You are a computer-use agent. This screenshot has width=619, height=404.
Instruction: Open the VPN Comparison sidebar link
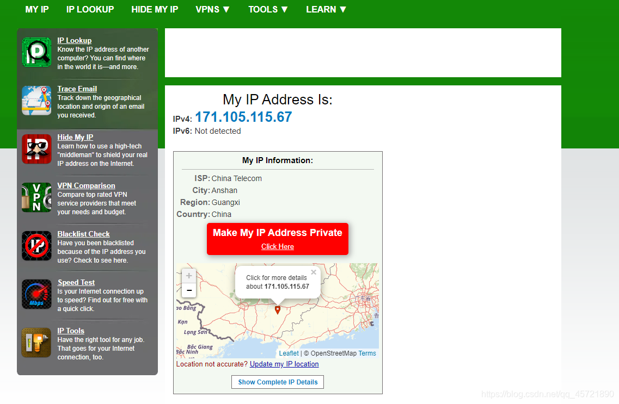tap(86, 185)
